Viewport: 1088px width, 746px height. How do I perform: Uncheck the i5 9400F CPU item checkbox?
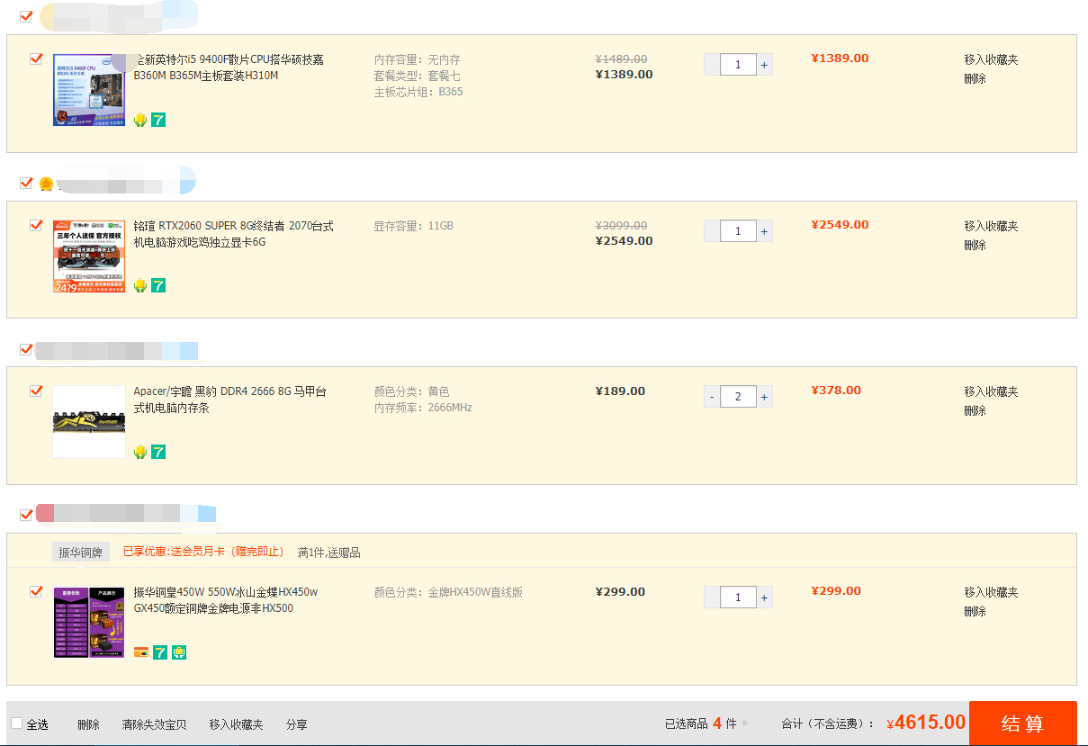(36, 59)
